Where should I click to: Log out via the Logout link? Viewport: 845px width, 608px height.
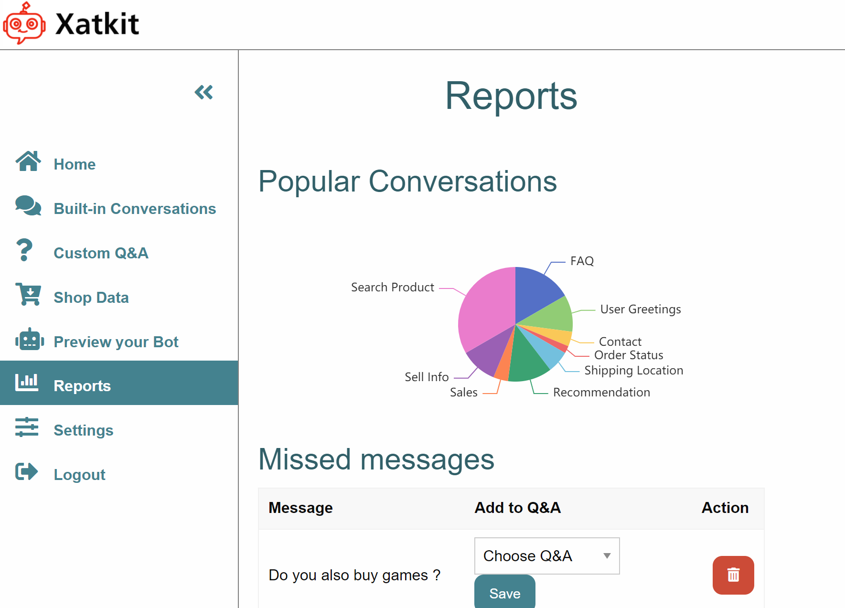79,475
